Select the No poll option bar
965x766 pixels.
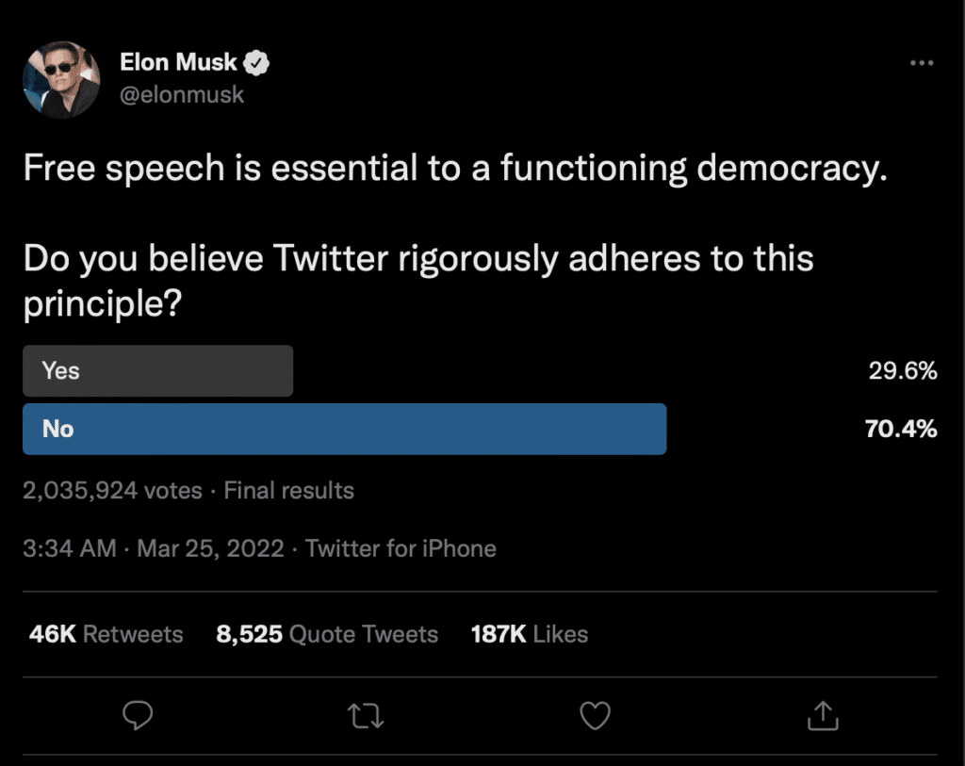point(345,429)
